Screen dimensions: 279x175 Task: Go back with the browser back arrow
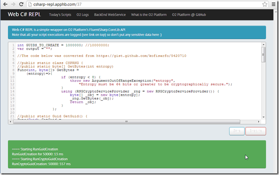click(5, 4)
